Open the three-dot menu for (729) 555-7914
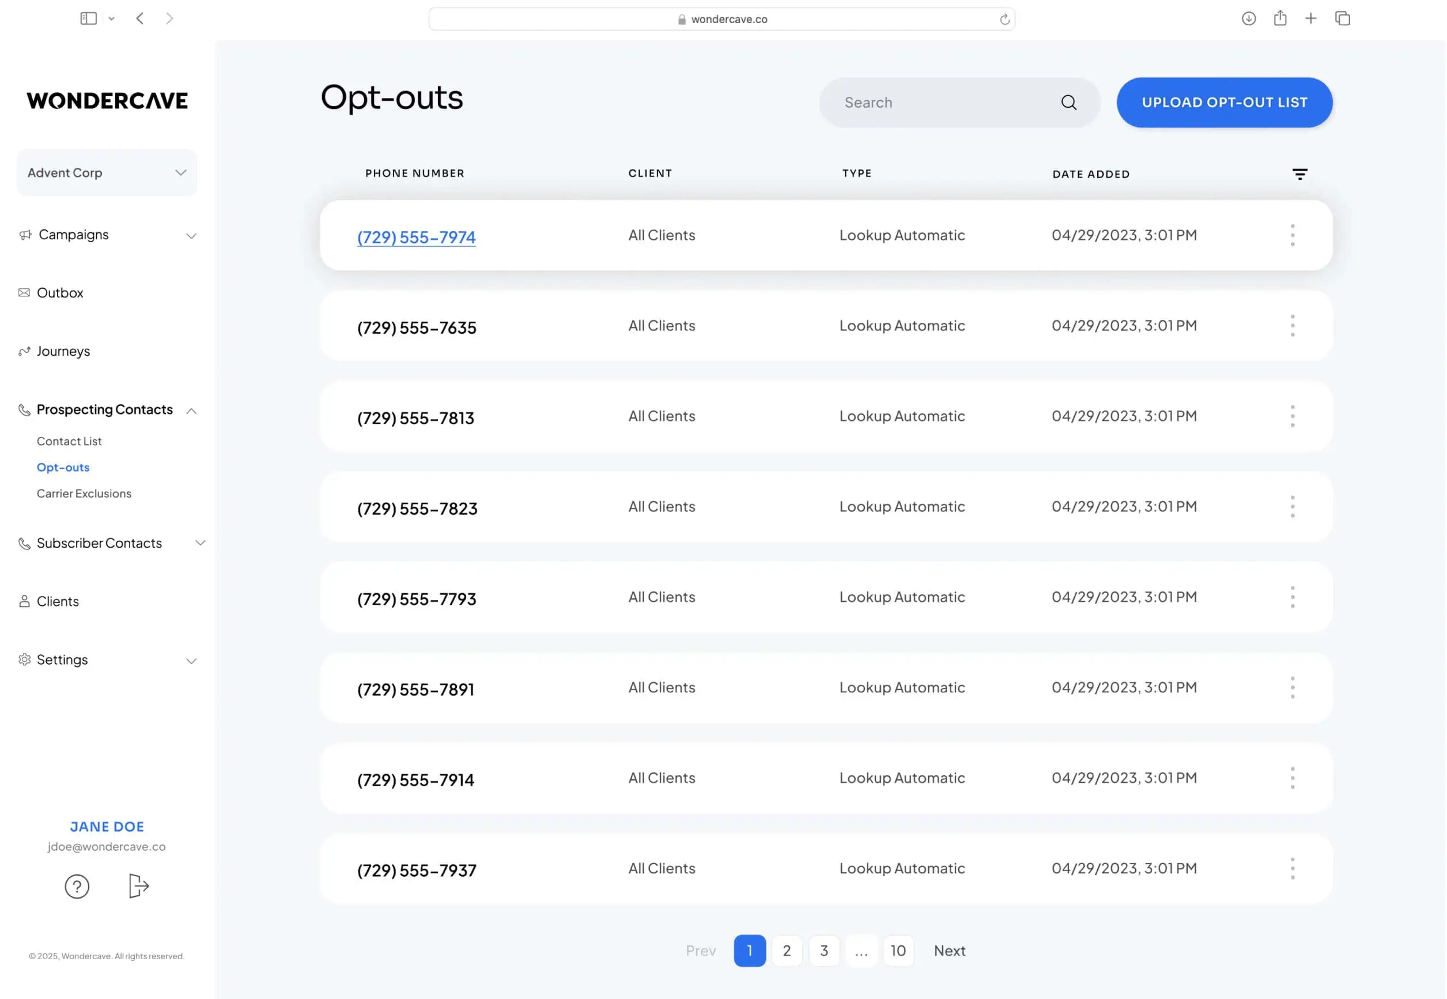This screenshot has height=999, width=1447. 1292,778
